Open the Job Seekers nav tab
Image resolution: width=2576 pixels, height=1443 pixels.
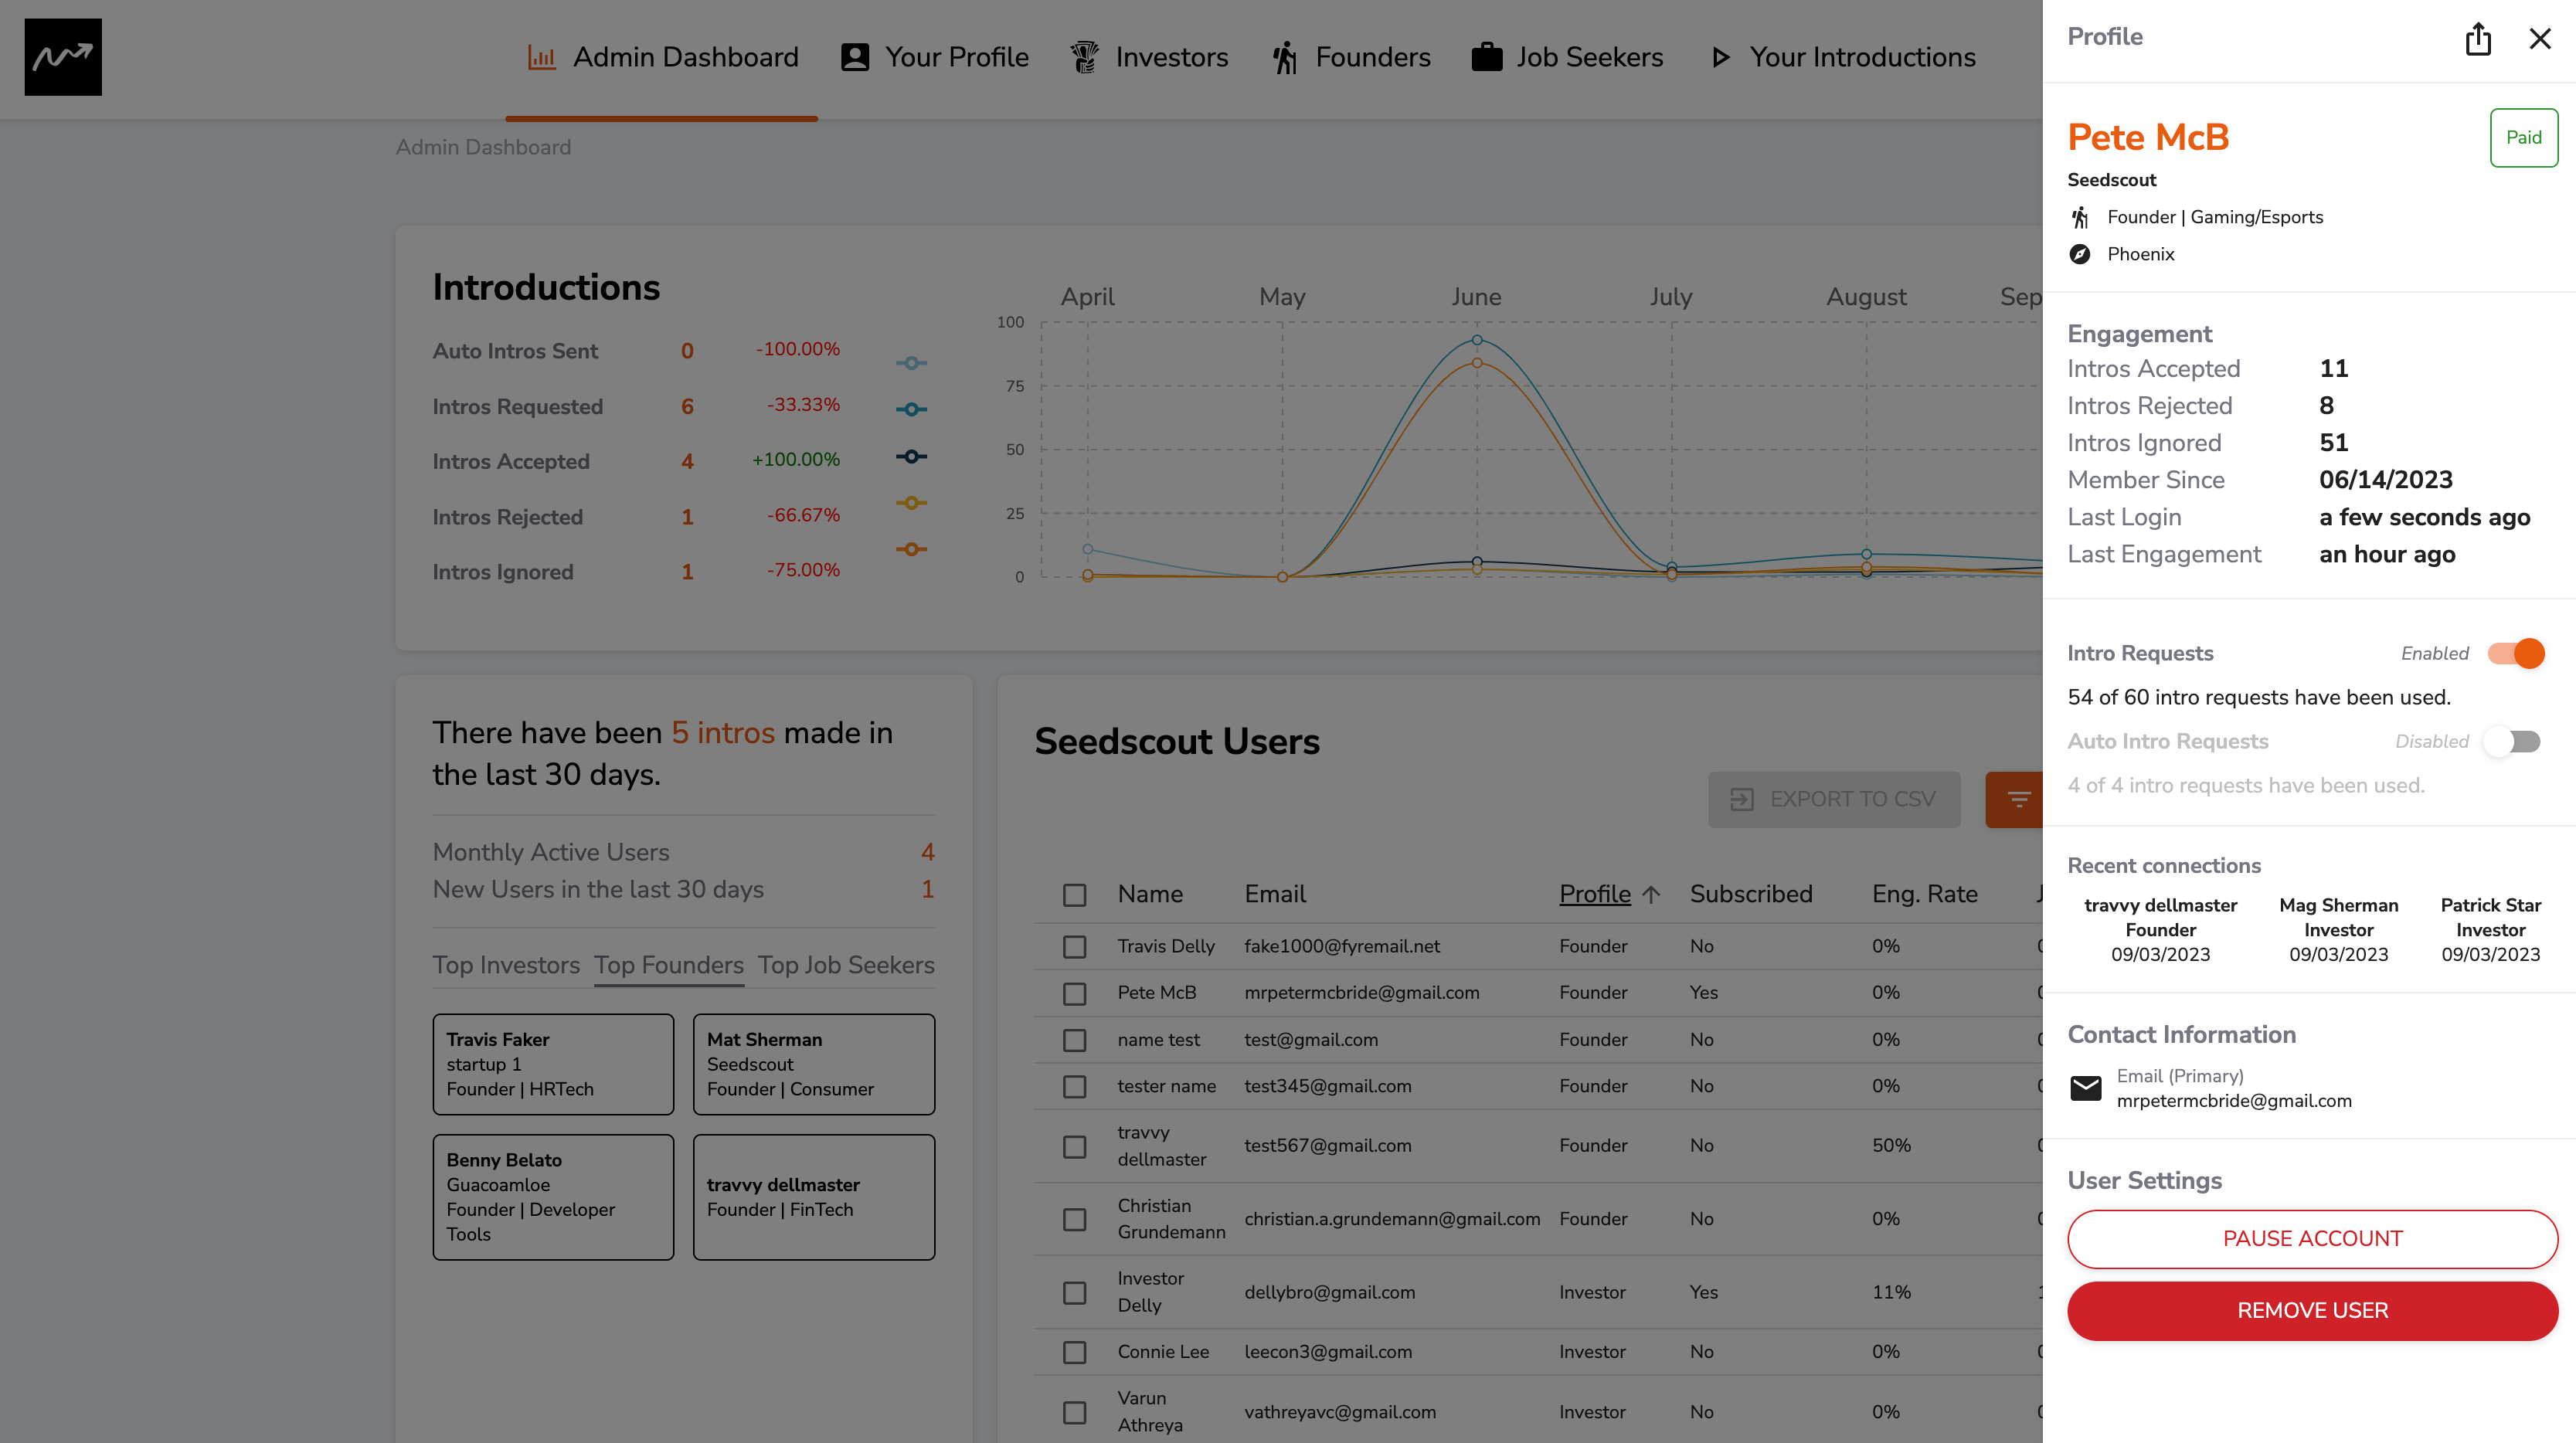pos(1568,57)
